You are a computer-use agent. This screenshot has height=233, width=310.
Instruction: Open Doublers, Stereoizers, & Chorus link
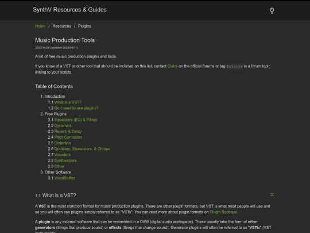pos(82,149)
